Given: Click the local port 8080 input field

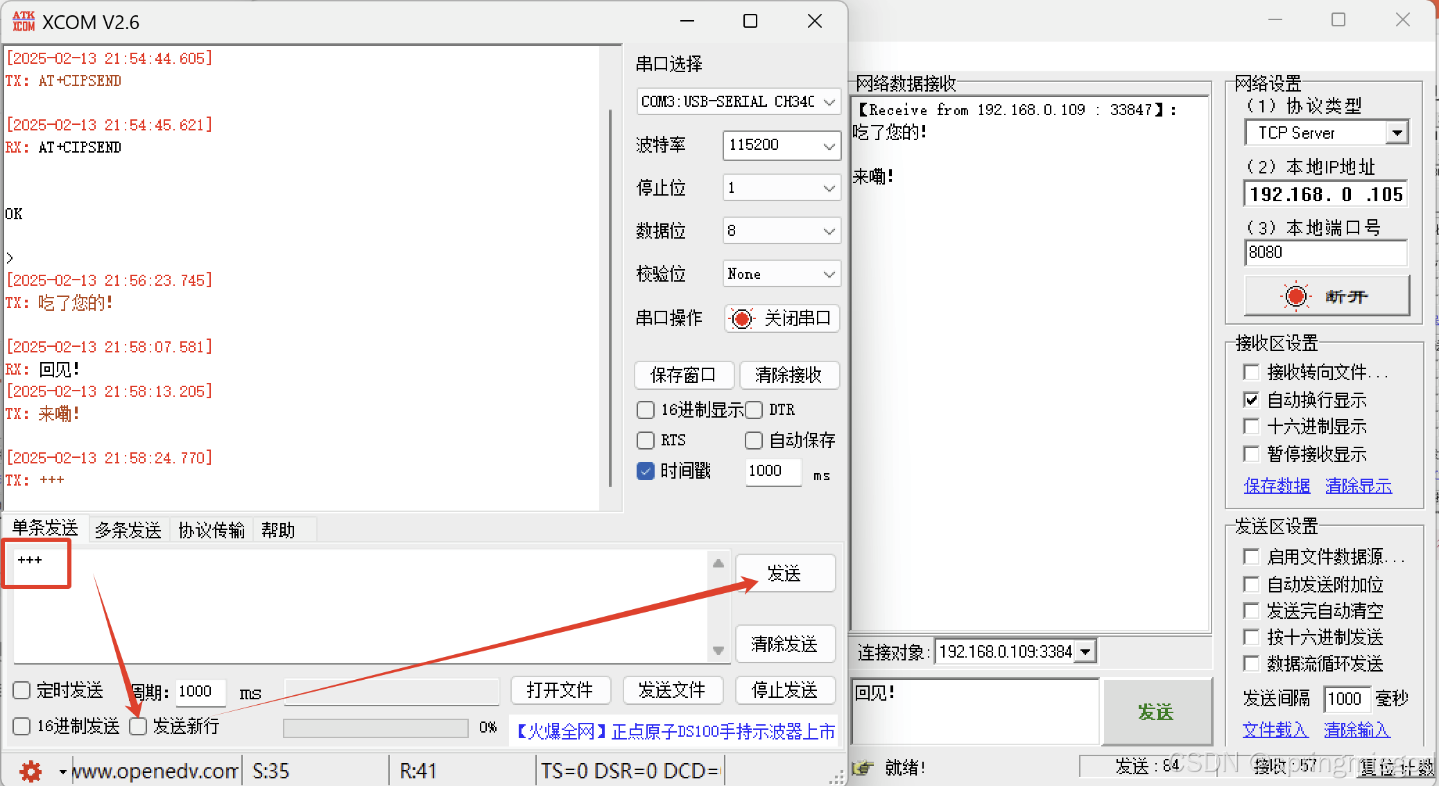Looking at the screenshot, I should pyautogui.click(x=1325, y=253).
